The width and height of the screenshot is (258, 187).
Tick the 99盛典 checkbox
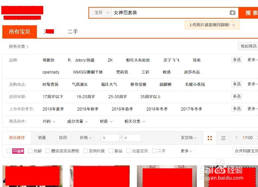(x=9, y=151)
